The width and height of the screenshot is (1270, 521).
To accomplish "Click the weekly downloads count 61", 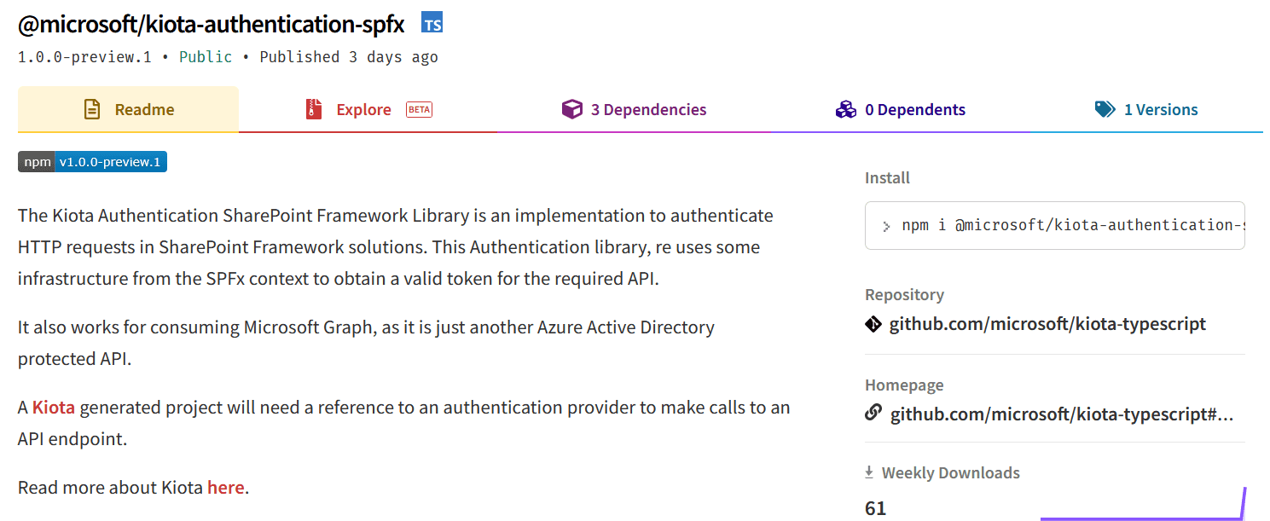I will coord(876,509).
